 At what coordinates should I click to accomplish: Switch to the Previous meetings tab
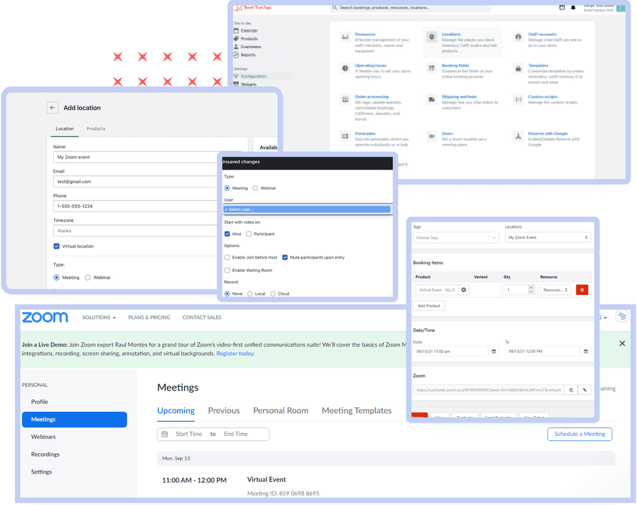(224, 410)
